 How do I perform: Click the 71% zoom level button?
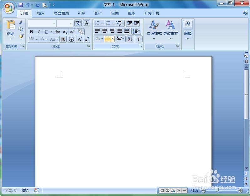point(194,190)
